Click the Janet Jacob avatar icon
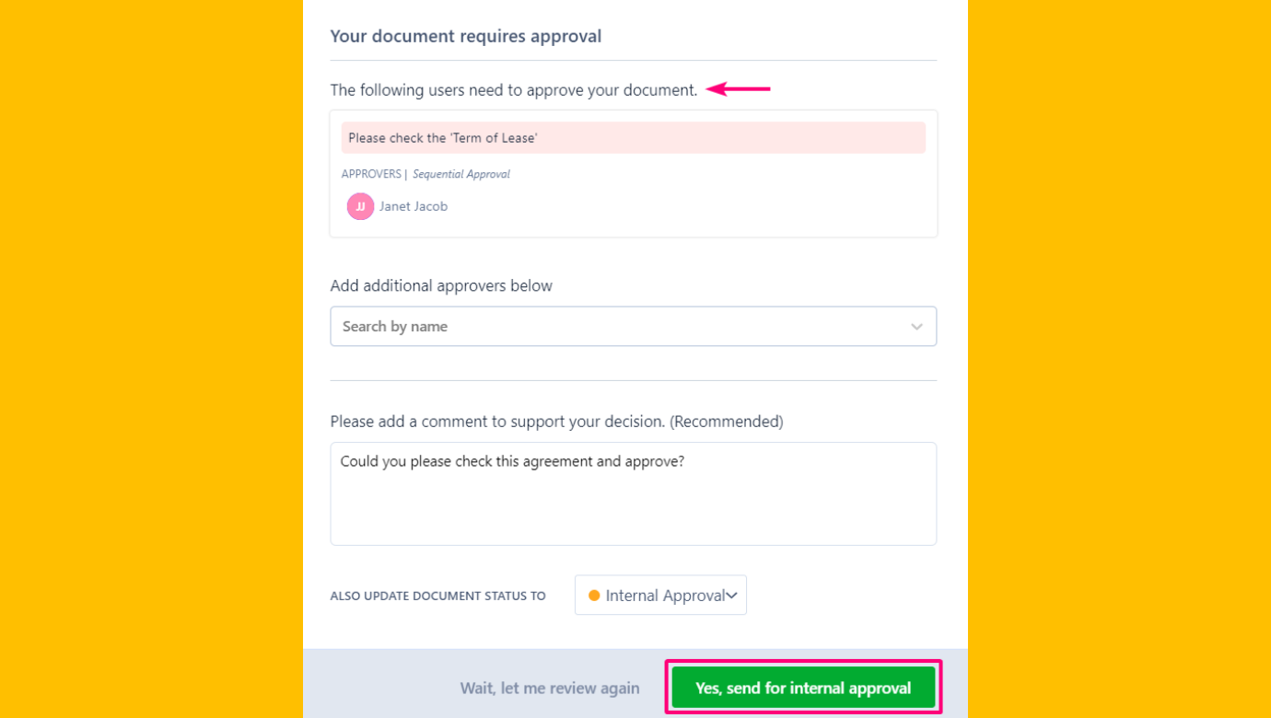The height and width of the screenshot is (718, 1271). tap(359, 206)
